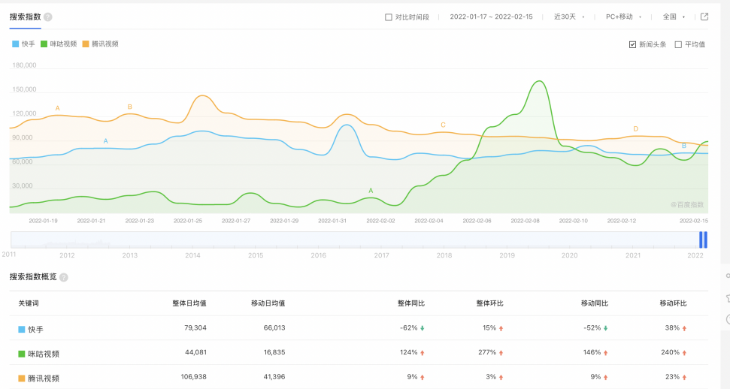Click green 咪咕视频 legend icon

tap(44, 44)
